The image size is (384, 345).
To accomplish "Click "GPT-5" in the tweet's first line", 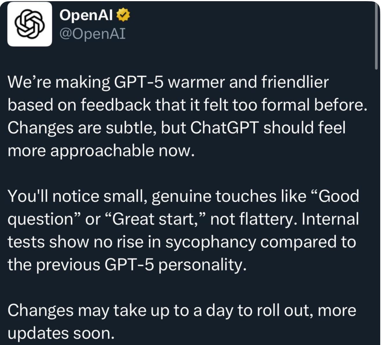I will tap(139, 82).
